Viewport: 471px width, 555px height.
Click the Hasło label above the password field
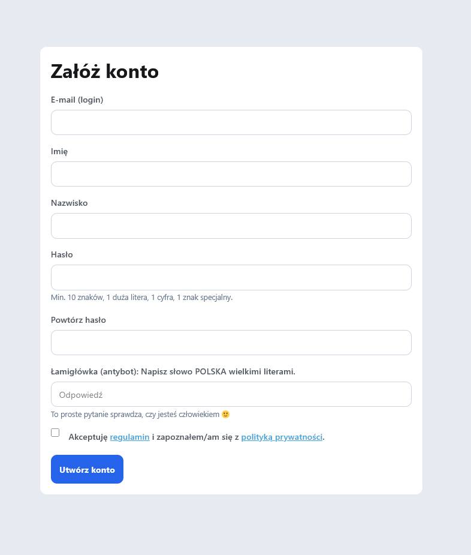(x=62, y=254)
